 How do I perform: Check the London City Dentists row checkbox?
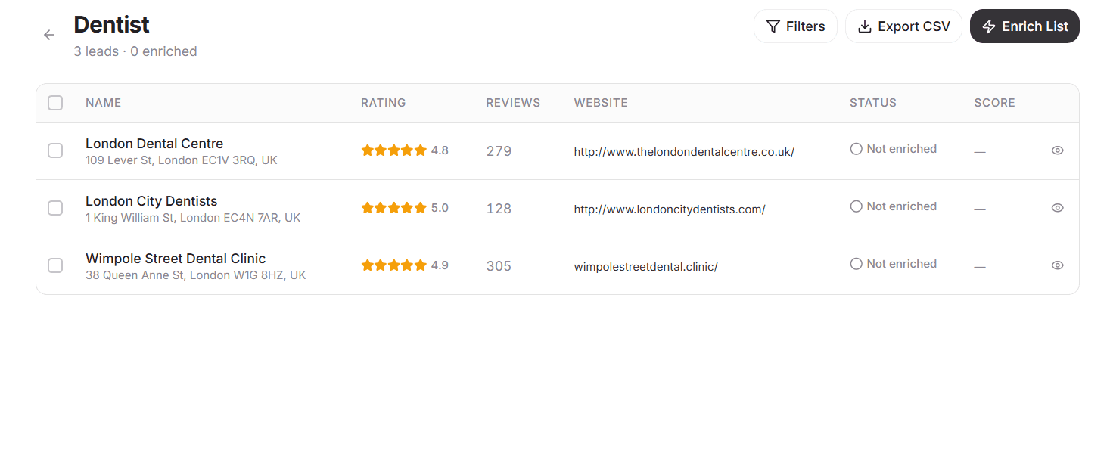55,208
